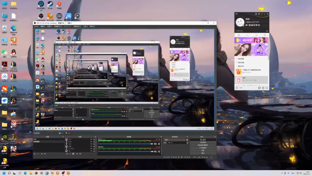Open Steam shortcut on the desktop
Image resolution: width=312 pixels, height=176 pixels.
tap(50, 5)
